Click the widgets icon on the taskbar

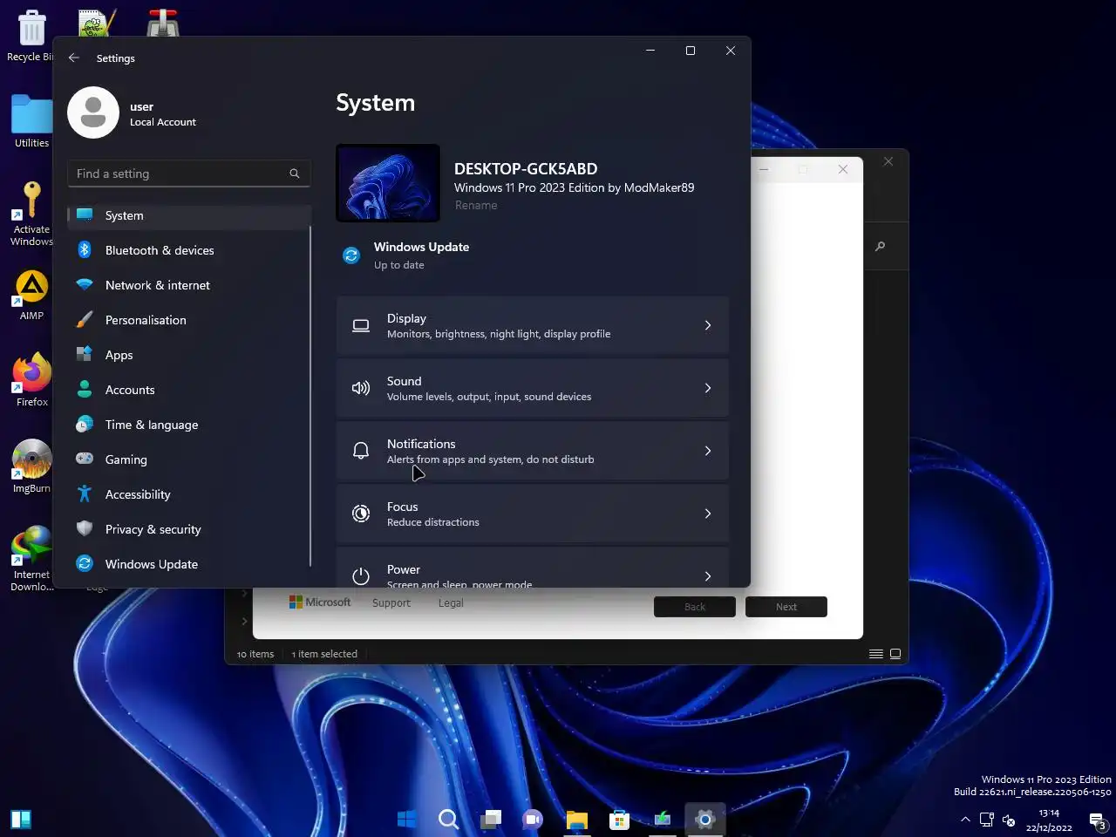pyautogui.click(x=21, y=820)
